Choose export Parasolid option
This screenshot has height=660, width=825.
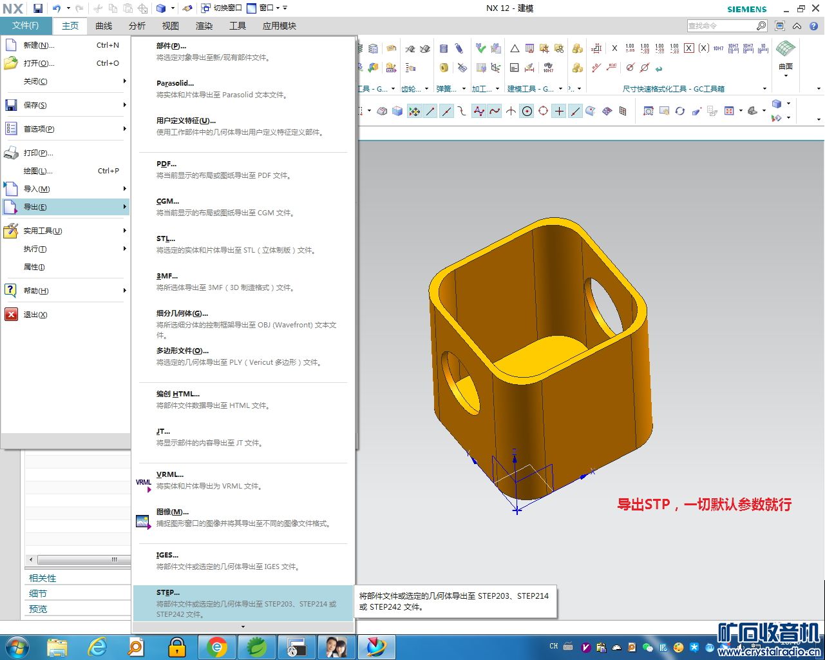coord(243,89)
